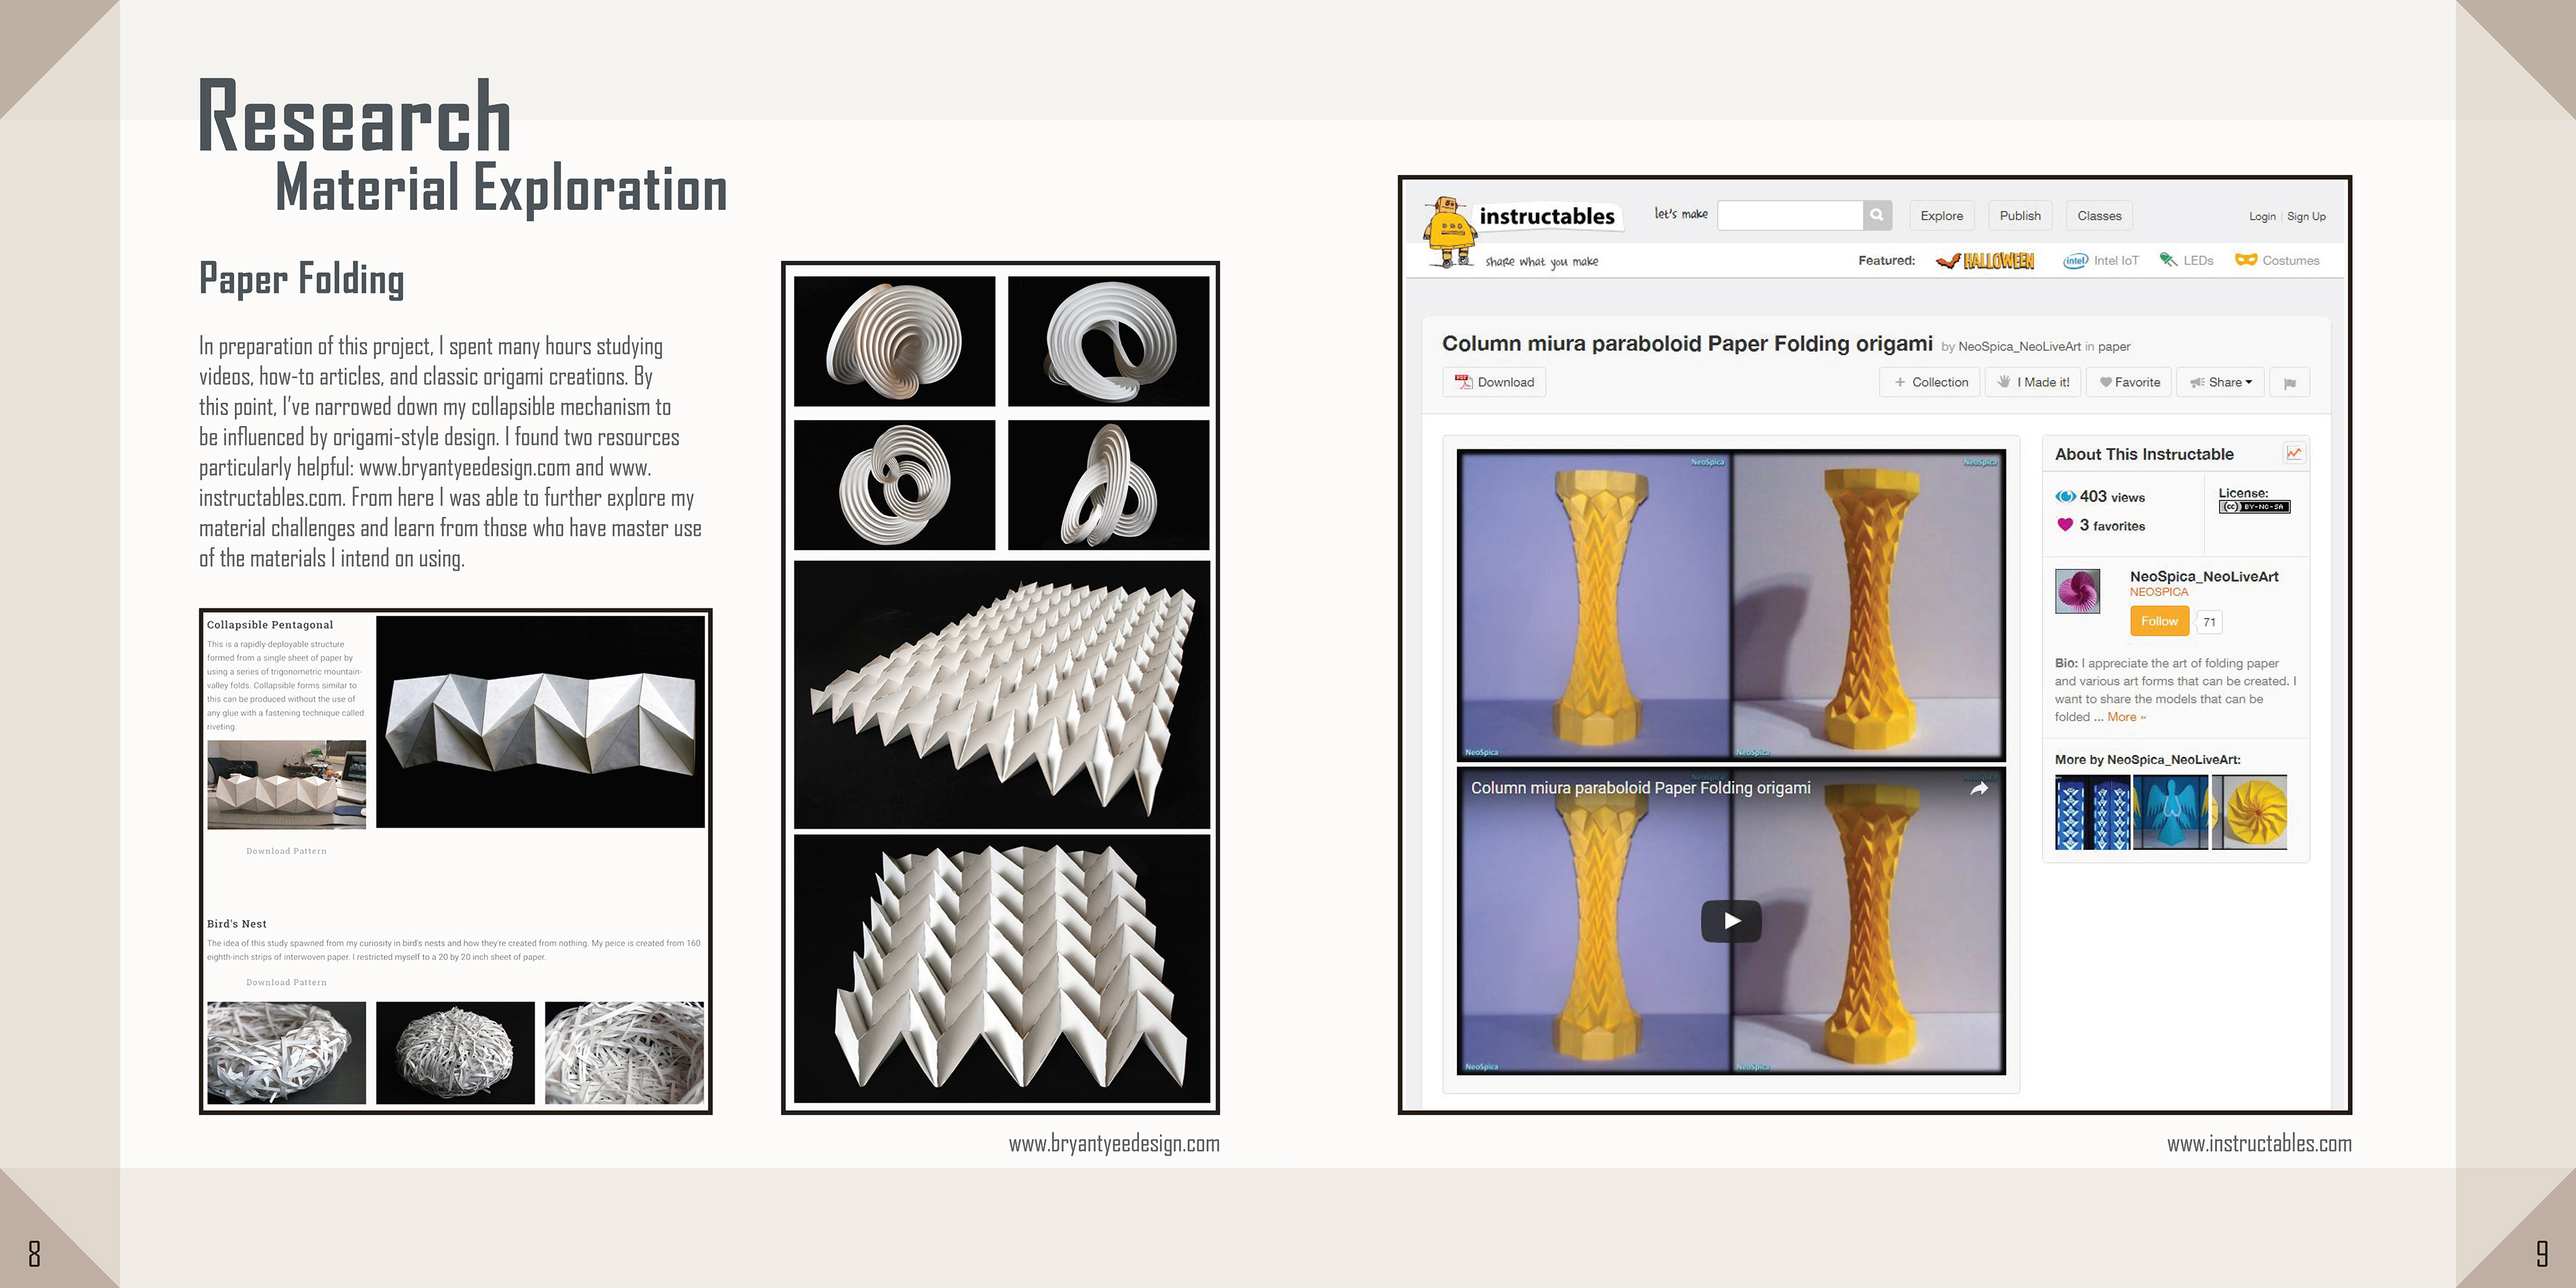This screenshot has width=2576, height=1288.
Task: Expand bio with More link
Action: pyautogui.click(x=2126, y=717)
